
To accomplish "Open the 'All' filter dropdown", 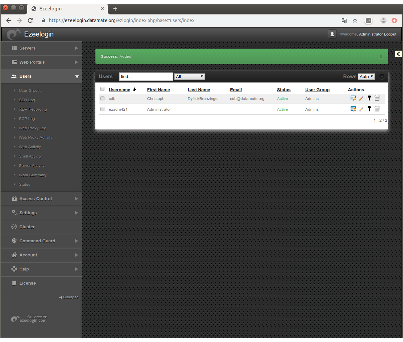I will (x=189, y=77).
